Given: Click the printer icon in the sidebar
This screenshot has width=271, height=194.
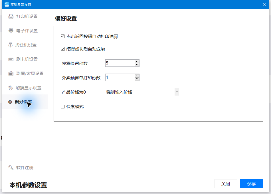Looking at the screenshot, I should (x=11, y=17).
